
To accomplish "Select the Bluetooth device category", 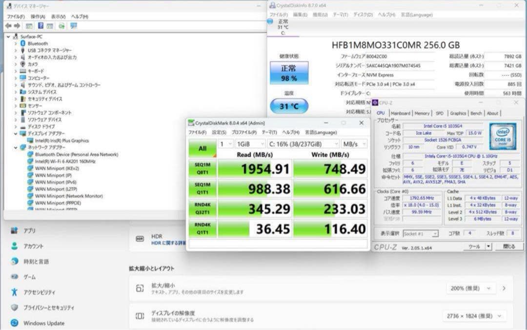I will 38,43.
